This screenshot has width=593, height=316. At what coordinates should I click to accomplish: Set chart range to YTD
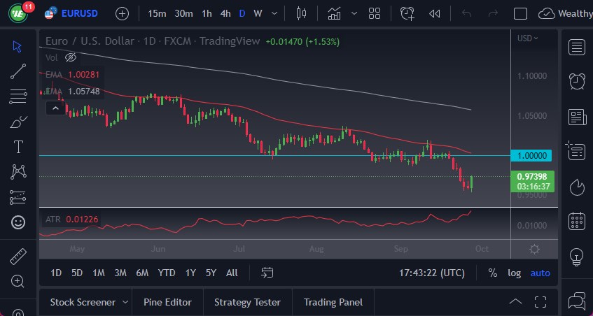coord(167,273)
